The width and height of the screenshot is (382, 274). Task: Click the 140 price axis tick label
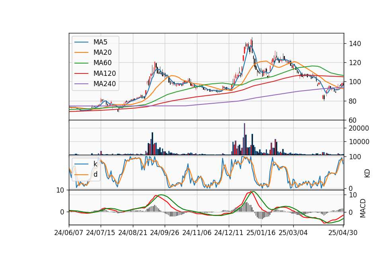(x=355, y=44)
